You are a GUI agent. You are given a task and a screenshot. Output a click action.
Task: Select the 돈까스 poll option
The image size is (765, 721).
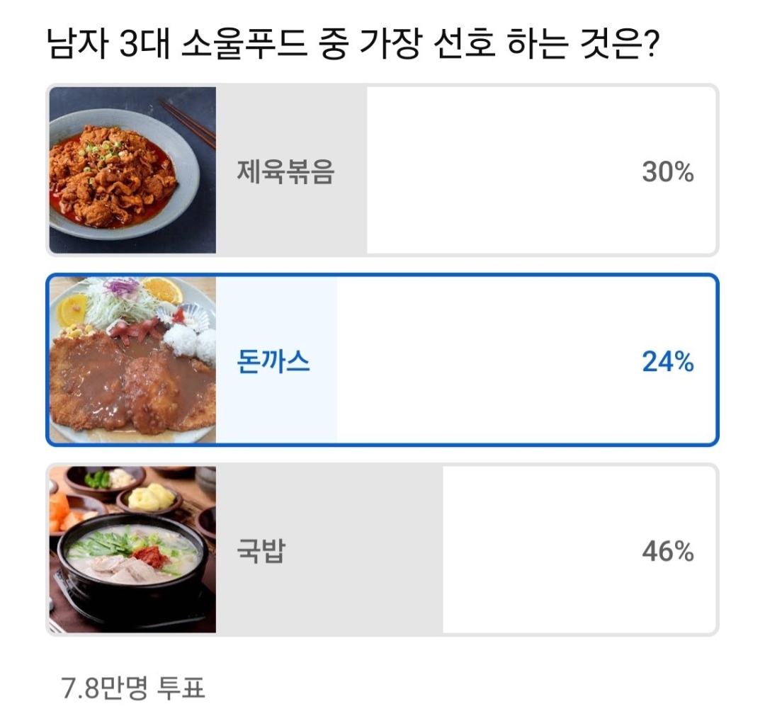382,360
